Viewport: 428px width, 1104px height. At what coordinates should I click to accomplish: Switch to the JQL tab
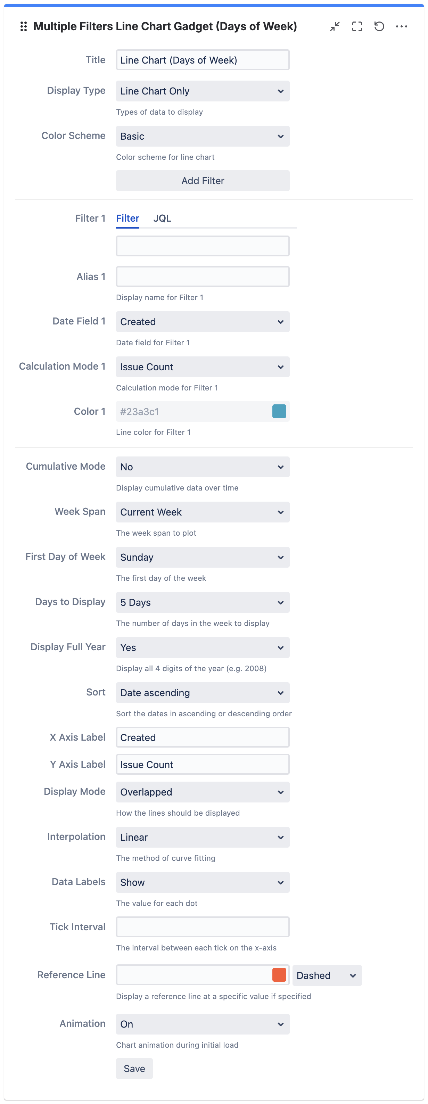coord(162,218)
